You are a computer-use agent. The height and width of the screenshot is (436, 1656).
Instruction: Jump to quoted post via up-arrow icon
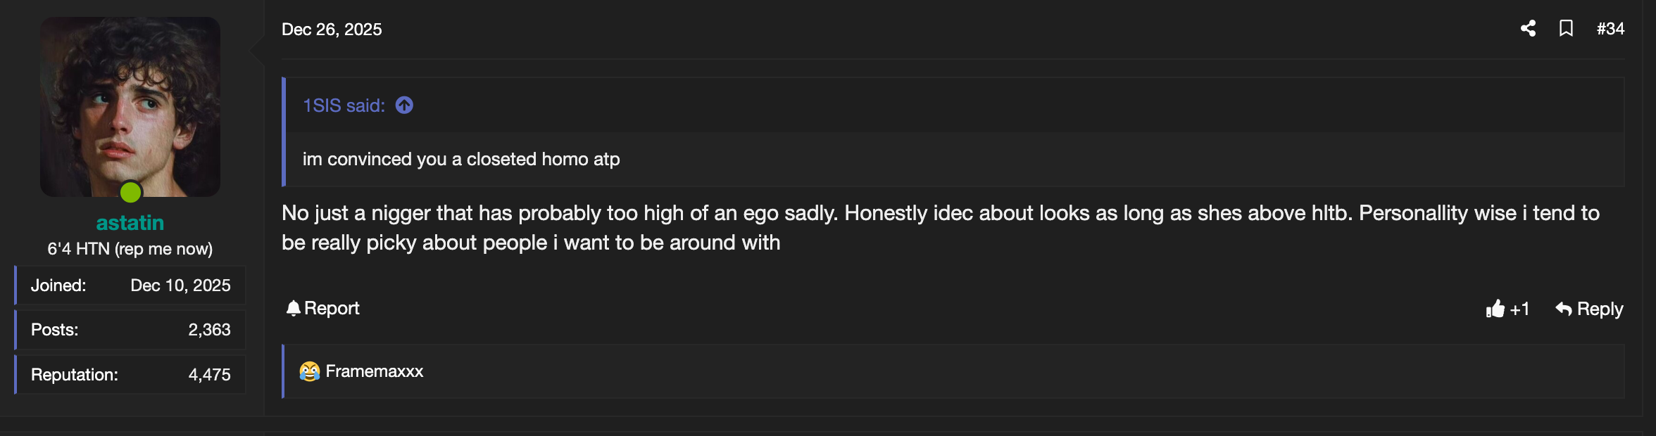tap(404, 105)
